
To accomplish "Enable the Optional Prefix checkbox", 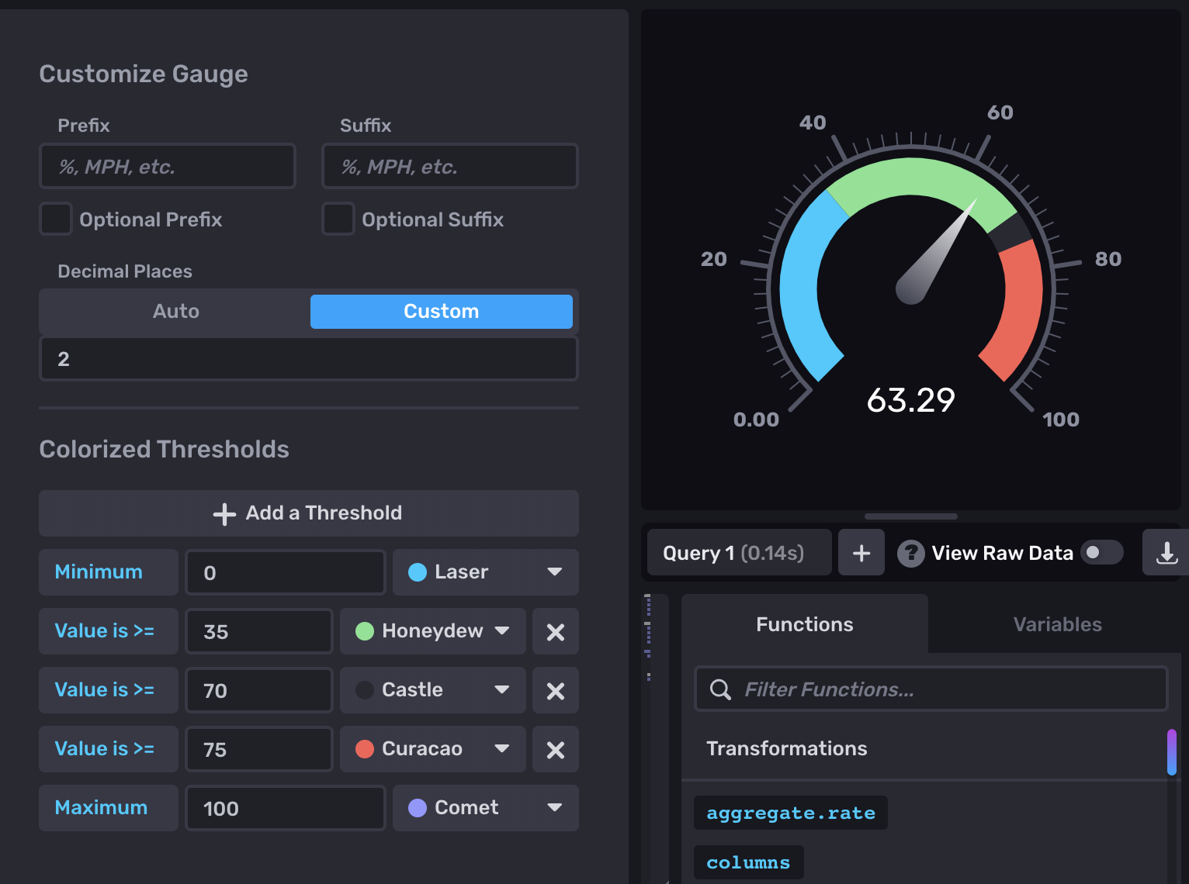I will tap(56, 219).
